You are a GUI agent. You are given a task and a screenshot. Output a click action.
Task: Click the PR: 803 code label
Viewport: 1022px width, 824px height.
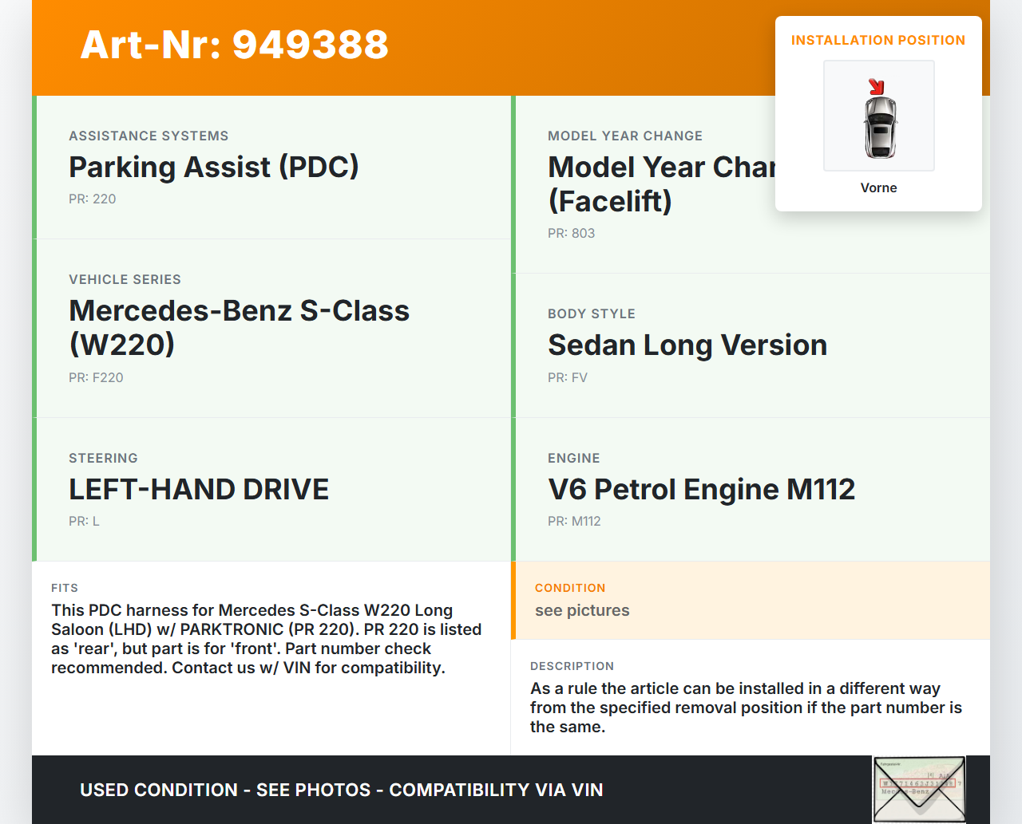[571, 233]
